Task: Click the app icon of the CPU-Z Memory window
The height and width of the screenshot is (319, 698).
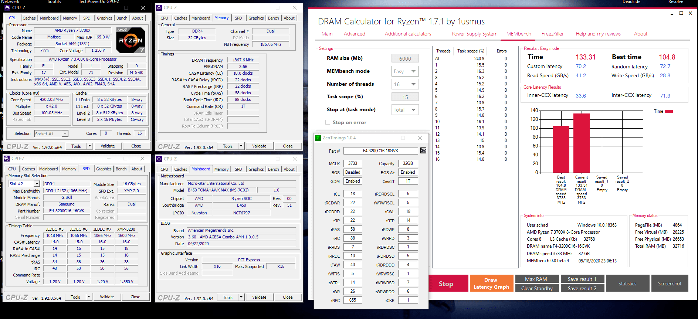Action: [159, 8]
